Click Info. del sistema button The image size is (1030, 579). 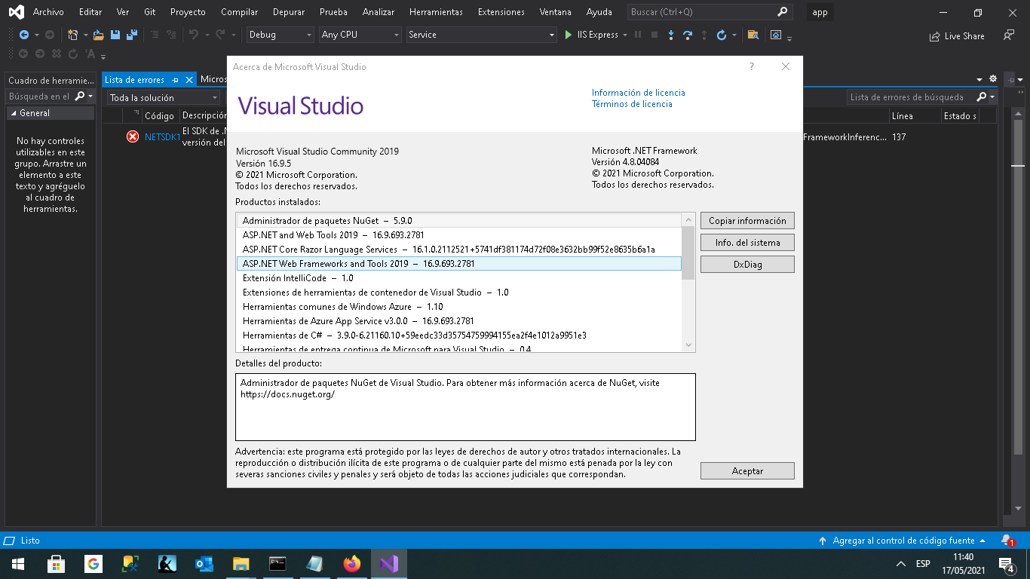[747, 243]
